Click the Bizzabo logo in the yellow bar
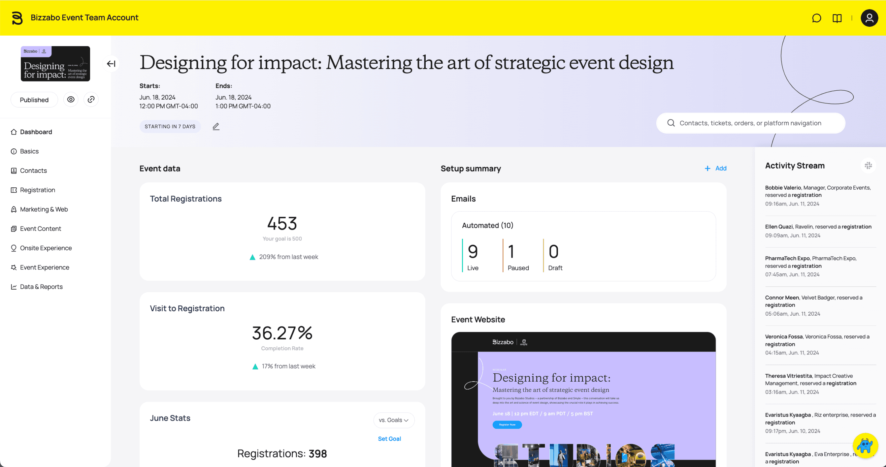Viewport: 886px width, 467px height. [17, 18]
